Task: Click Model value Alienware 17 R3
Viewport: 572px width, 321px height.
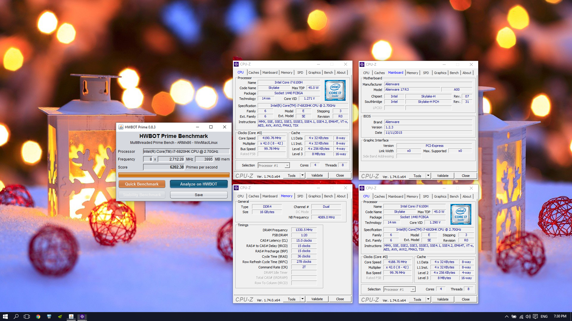Action: (412, 89)
